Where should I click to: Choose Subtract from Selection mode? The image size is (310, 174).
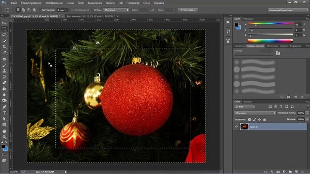coord(29,10)
